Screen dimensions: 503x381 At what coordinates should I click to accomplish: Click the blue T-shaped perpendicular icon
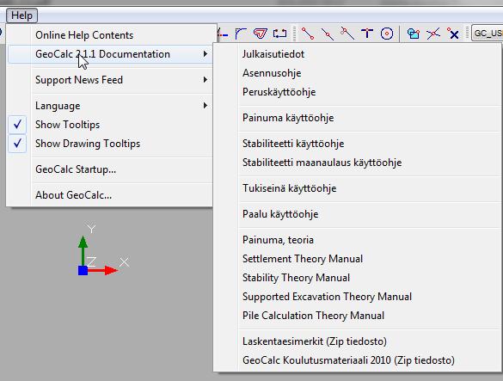click(367, 33)
